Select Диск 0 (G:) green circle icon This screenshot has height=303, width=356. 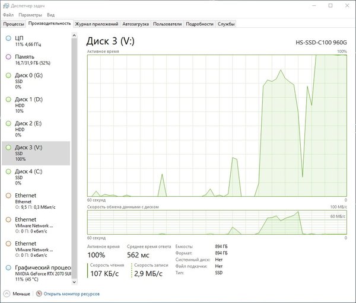tap(8, 75)
